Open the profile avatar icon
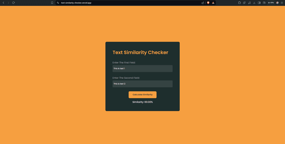Image resolution: width=285 pixels, height=144 pixels. click(x=277, y=3)
